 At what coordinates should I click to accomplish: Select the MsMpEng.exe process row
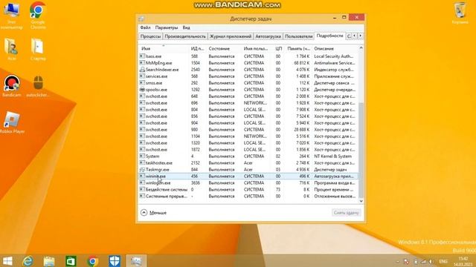(248, 63)
